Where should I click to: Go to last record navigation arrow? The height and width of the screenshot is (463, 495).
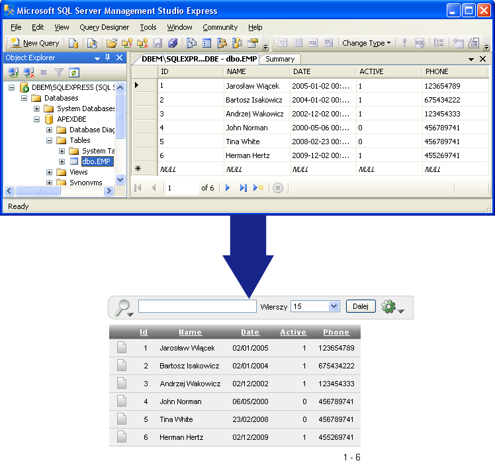pos(243,188)
